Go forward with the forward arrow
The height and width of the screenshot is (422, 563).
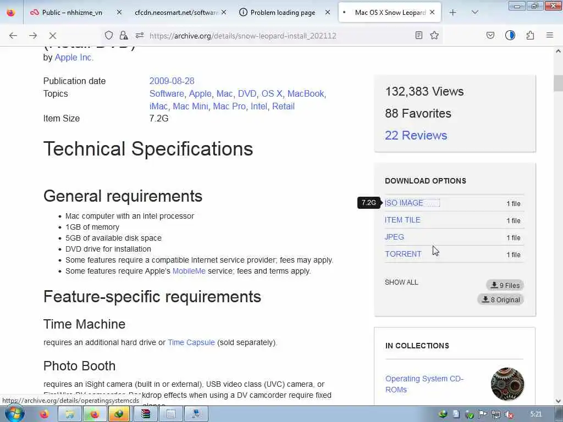click(33, 35)
